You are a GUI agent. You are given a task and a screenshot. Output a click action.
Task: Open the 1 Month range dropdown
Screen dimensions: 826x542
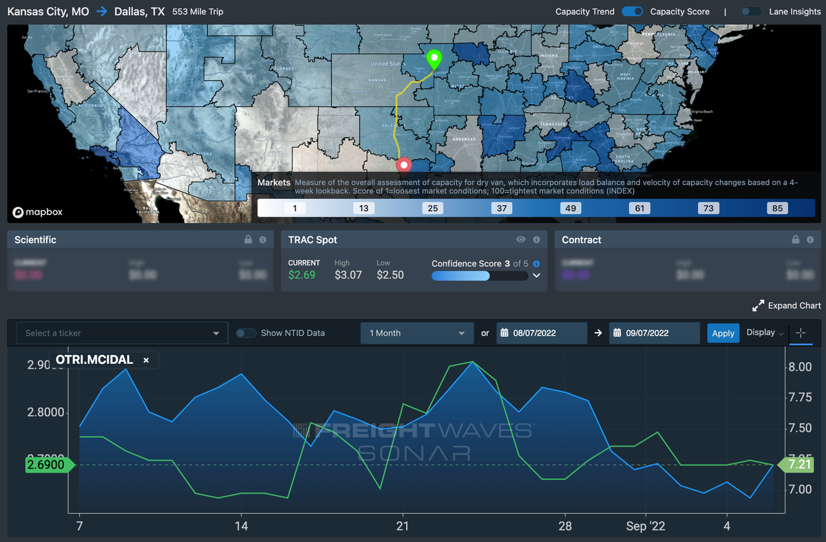click(x=417, y=333)
